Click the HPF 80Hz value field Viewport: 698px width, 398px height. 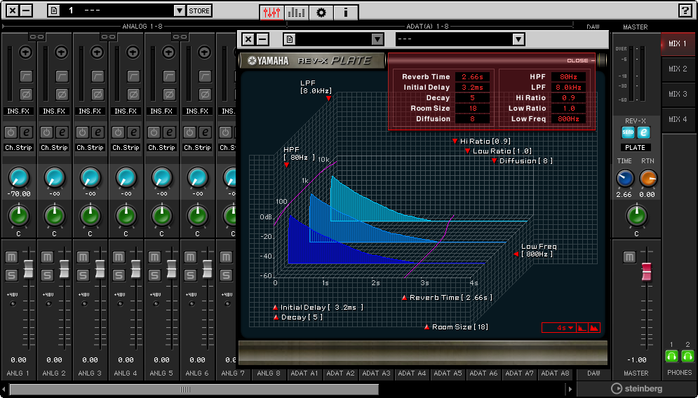click(568, 76)
